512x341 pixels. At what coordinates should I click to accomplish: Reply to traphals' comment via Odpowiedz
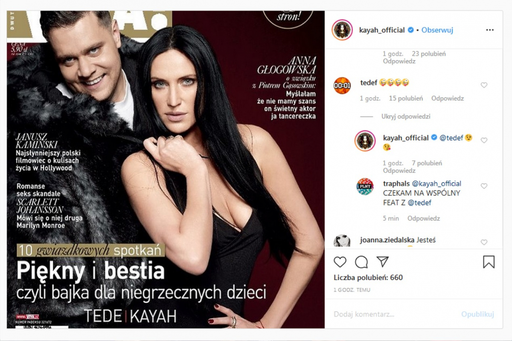coord(424,218)
